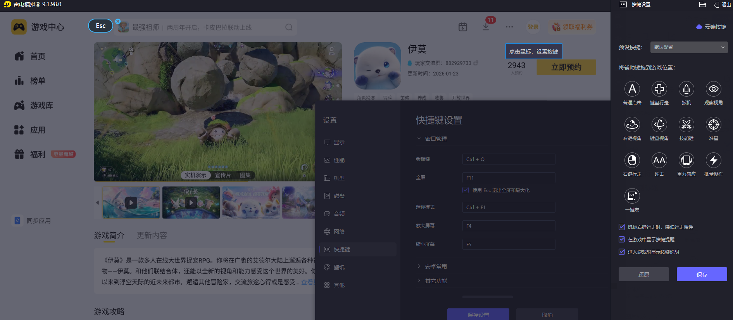Click the 全屏 F11 shortcut field
733x320 pixels.
tap(509, 178)
